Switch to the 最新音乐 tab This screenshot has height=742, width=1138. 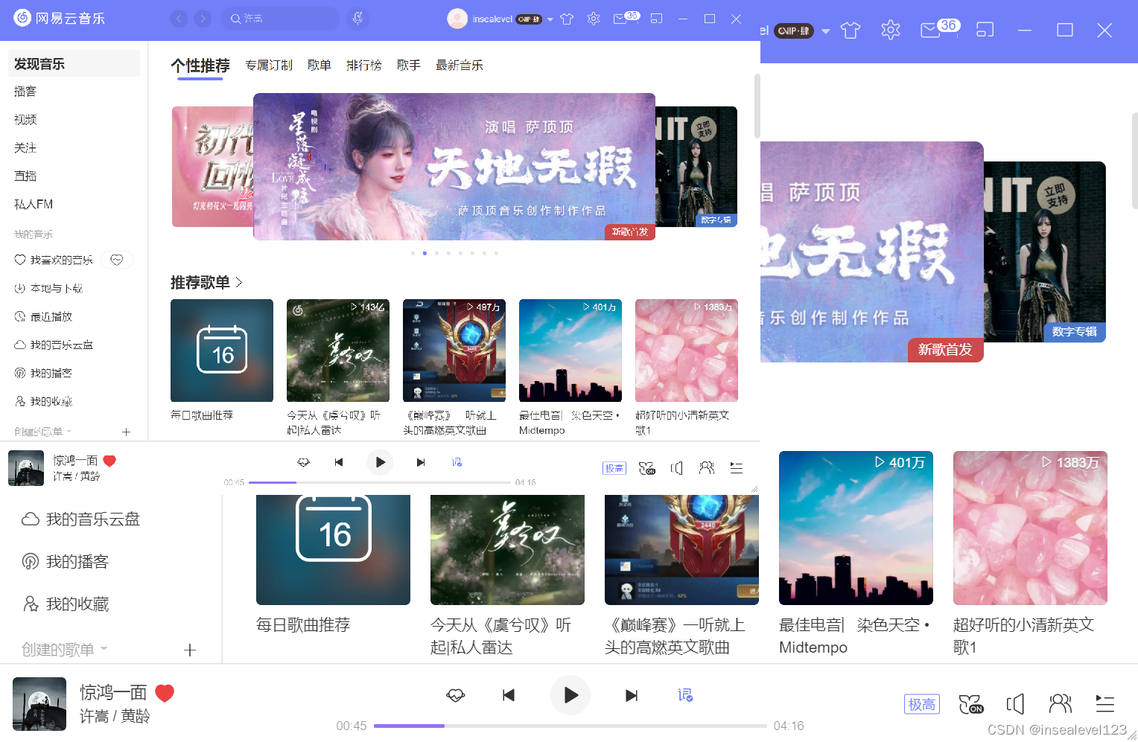click(x=460, y=65)
